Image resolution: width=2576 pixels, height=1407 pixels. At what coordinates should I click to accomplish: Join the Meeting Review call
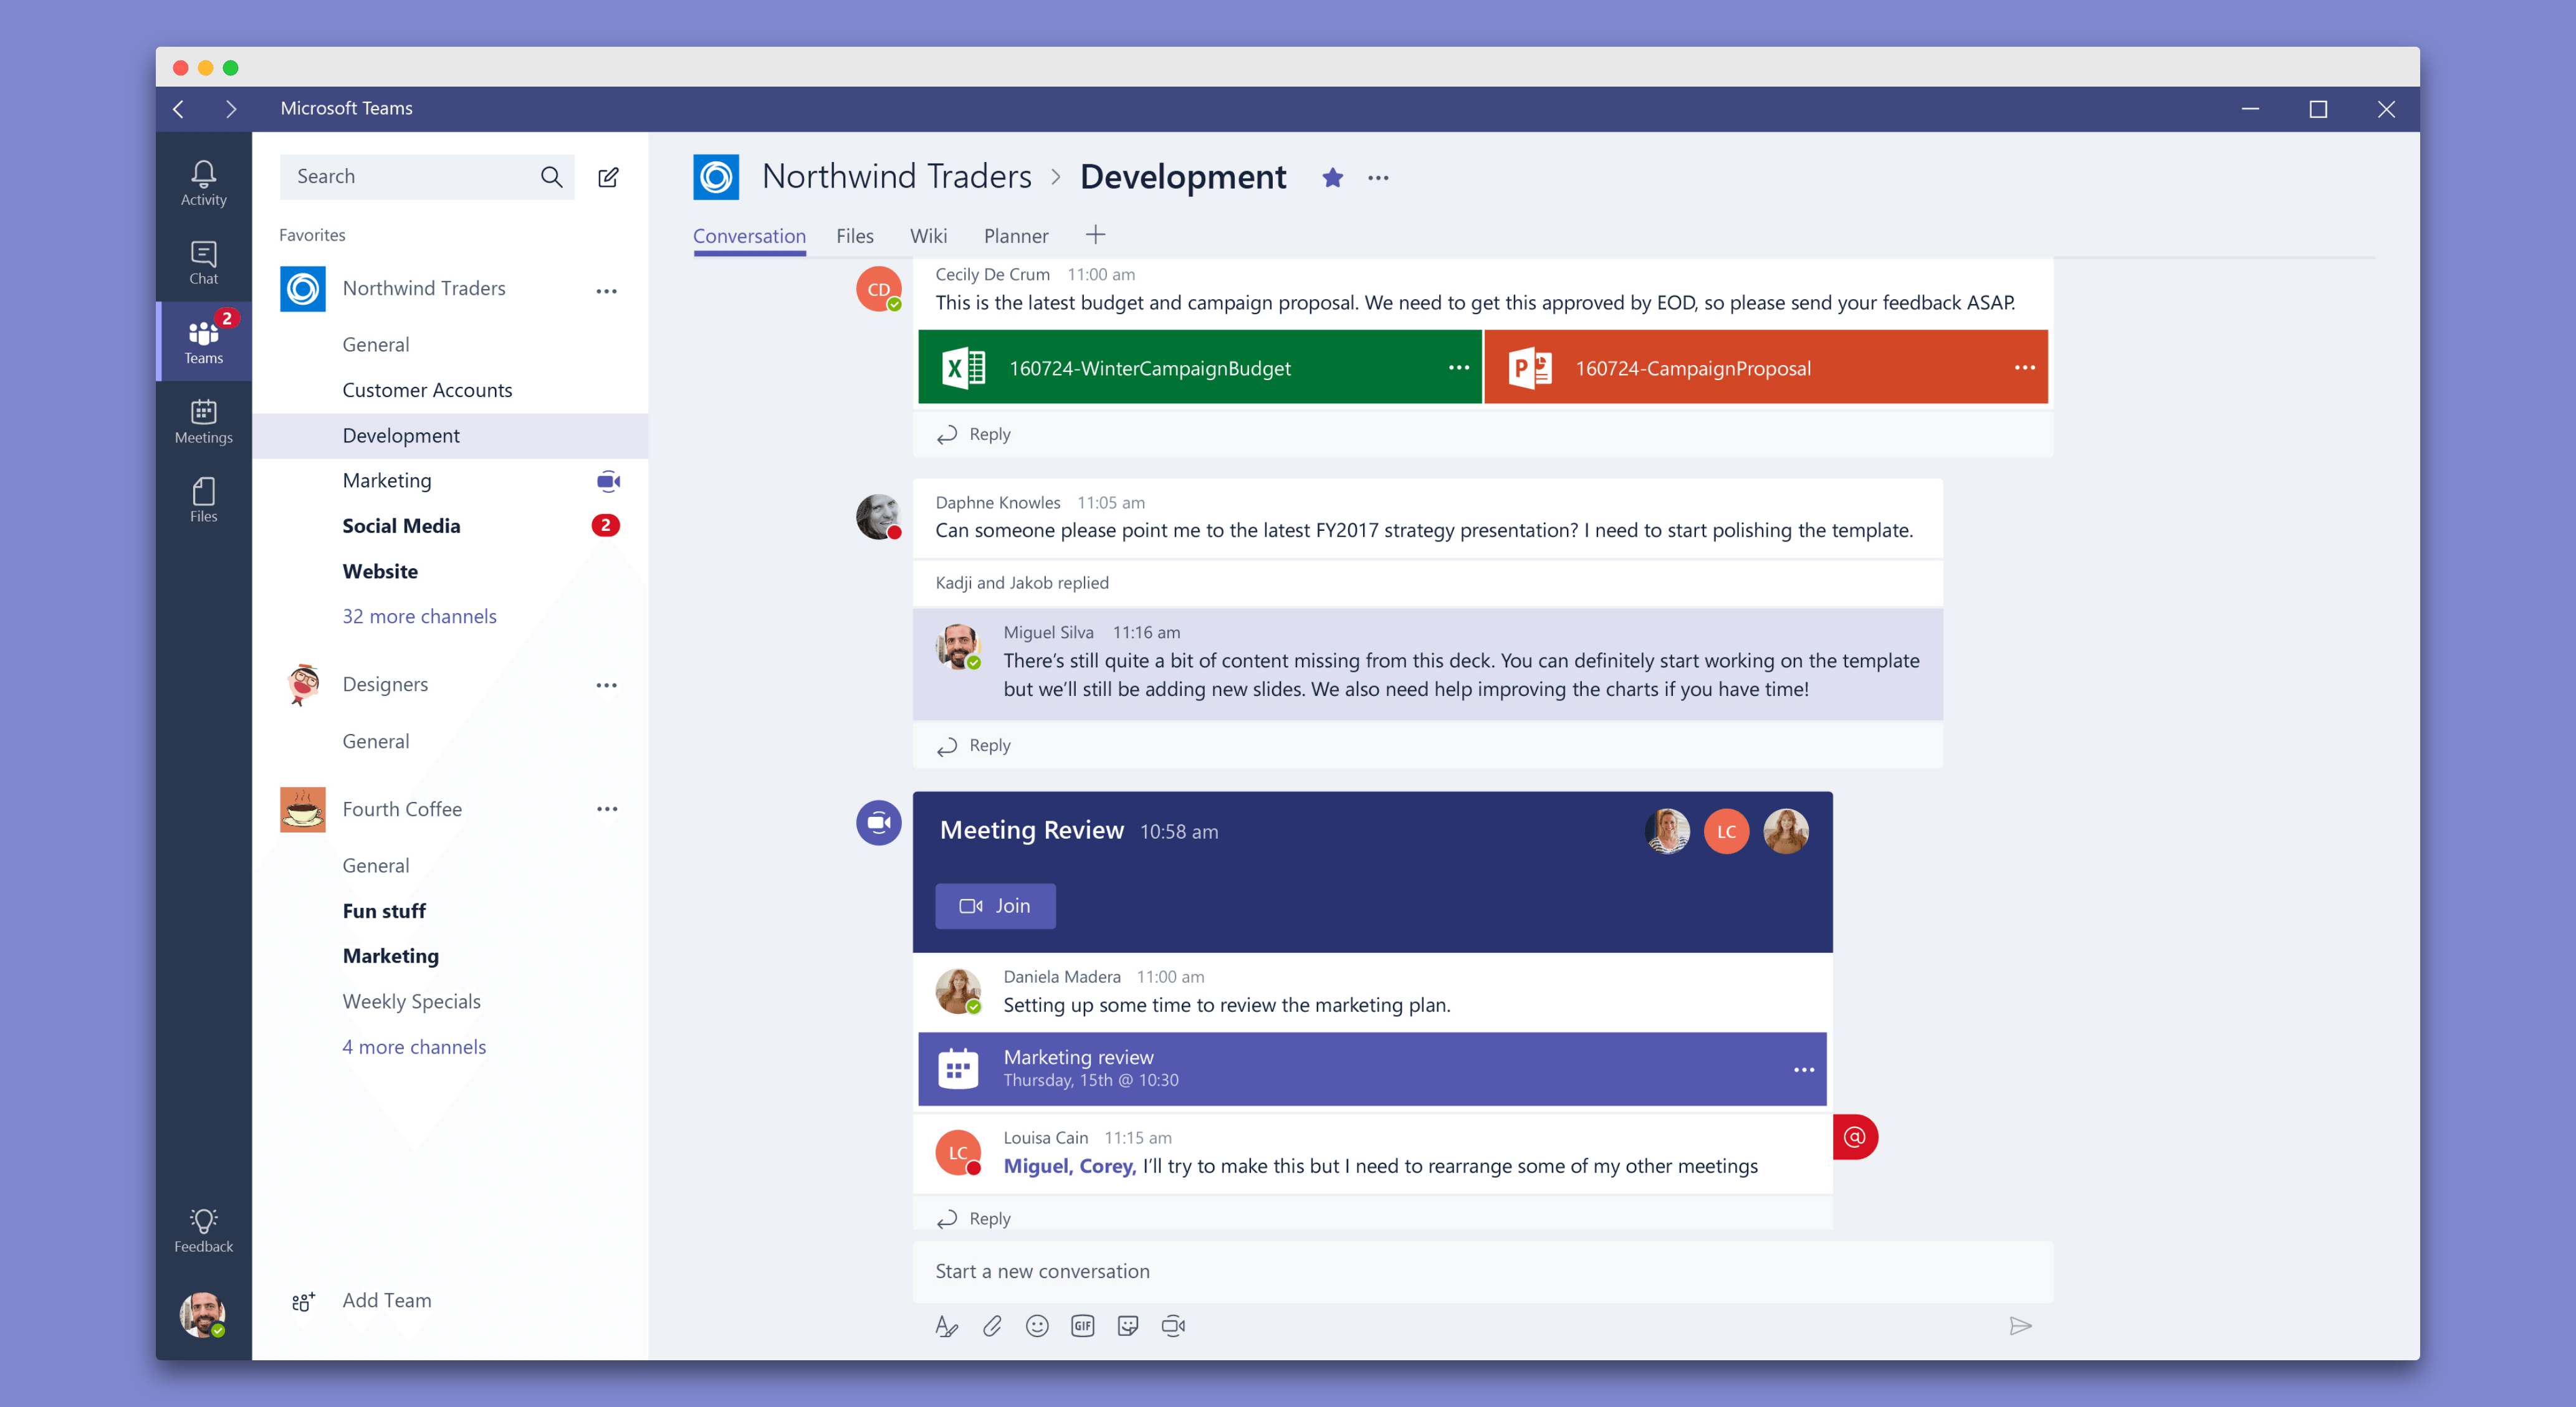(x=995, y=905)
